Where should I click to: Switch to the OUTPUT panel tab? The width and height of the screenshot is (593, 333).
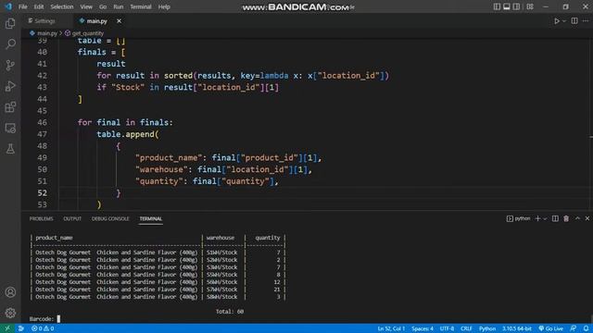click(x=72, y=218)
